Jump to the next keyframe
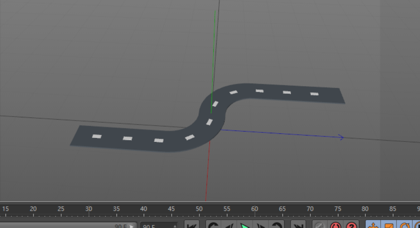420x228 pixels. point(277,225)
